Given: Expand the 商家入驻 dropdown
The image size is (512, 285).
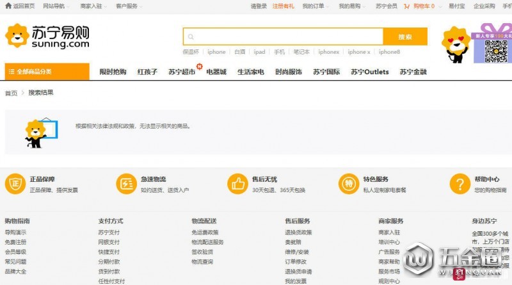Looking at the screenshot, I should (x=93, y=6).
